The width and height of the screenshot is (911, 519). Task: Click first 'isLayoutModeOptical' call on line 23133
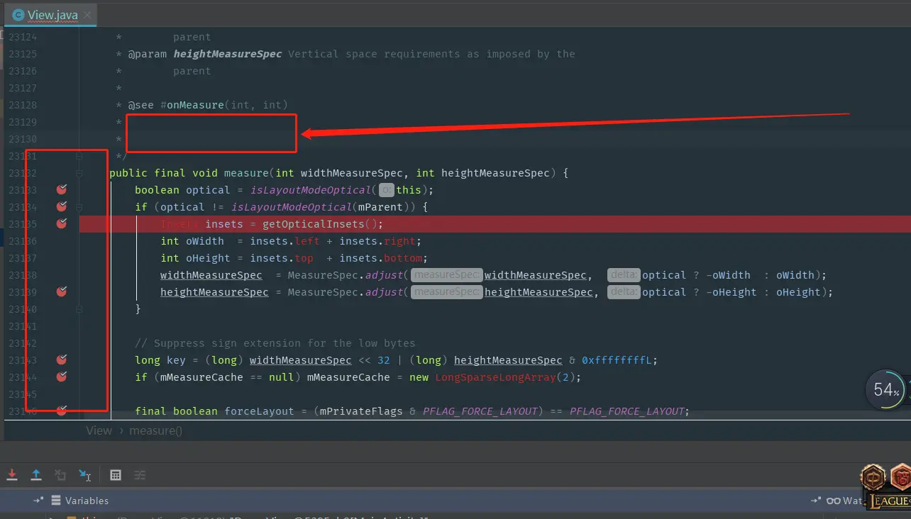pyautogui.click(x=311, y=190)
